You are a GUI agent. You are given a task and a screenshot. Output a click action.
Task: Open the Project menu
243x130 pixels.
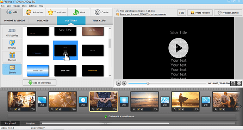coord(16,6)
